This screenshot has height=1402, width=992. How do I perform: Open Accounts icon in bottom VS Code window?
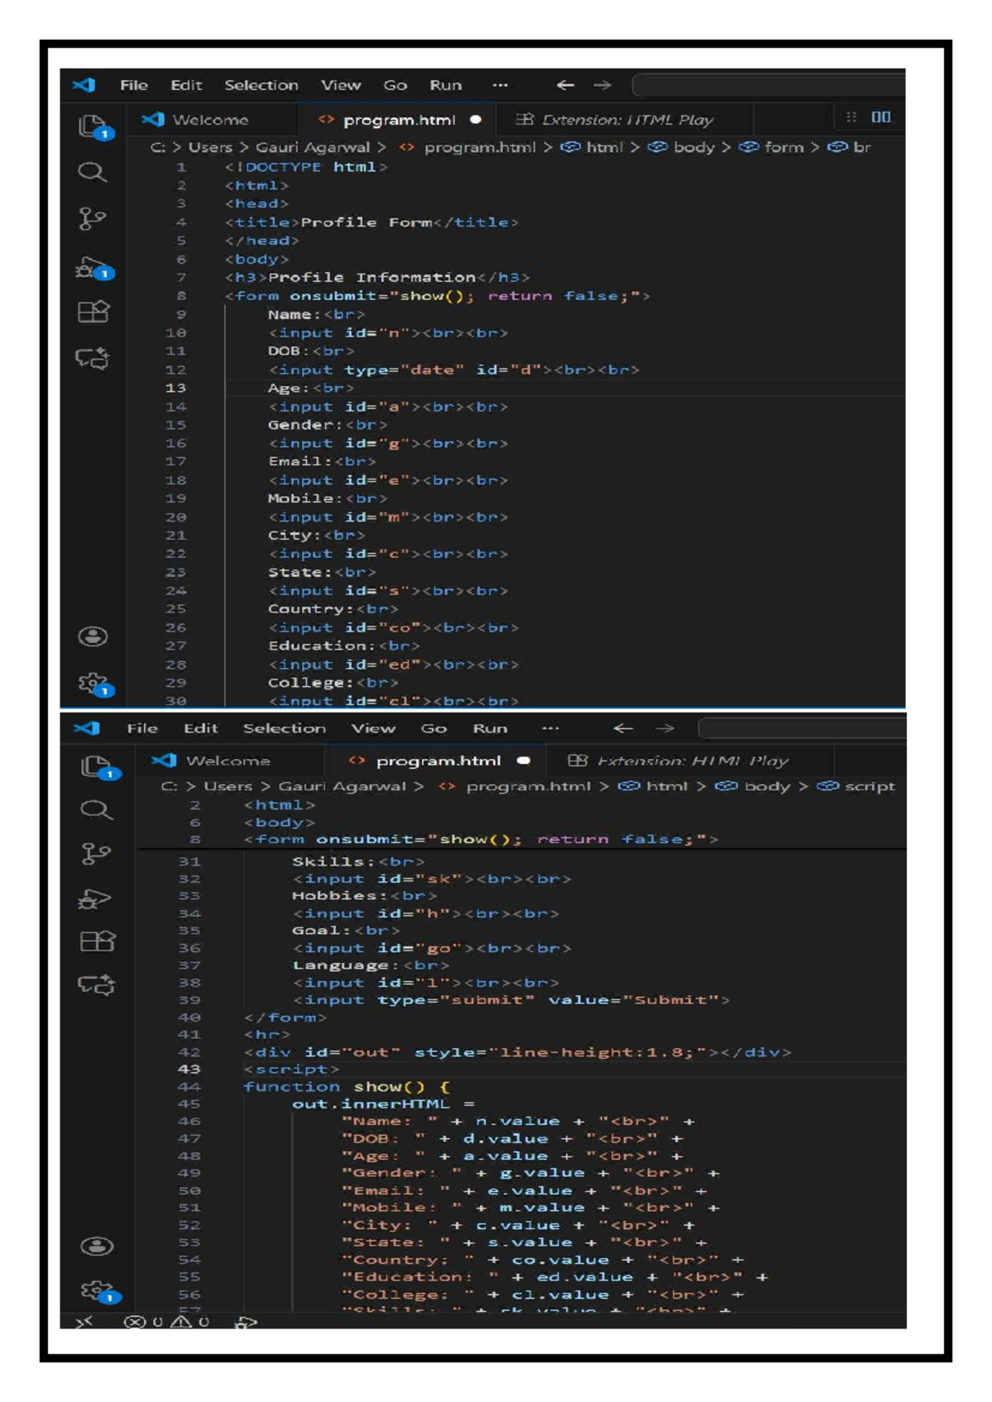click(97, 1247)
